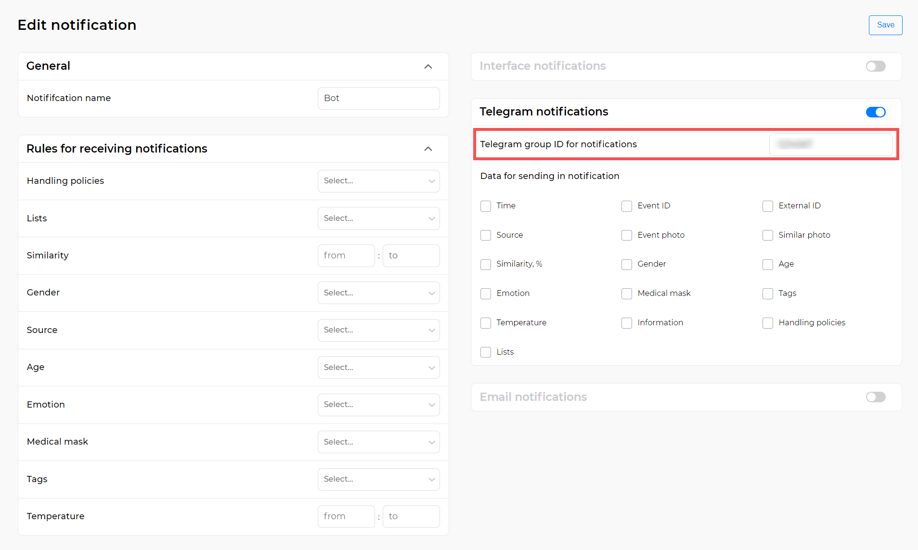Enable Interface notifications toggle

pyautogui.click(x=875, y=66)
